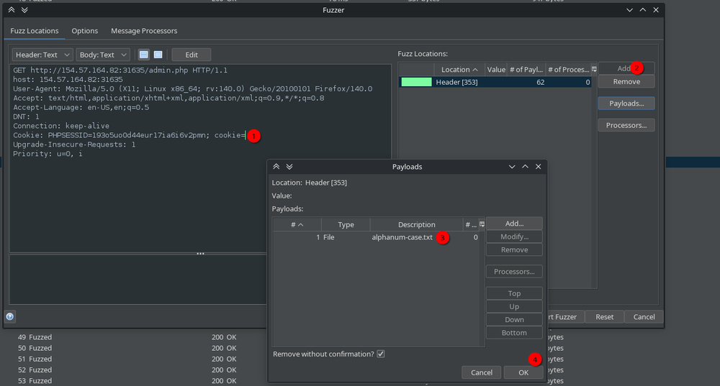Click green highlight swatch for Header [353]
The height and width of the screenshot is (386, 720).
(x=416, y=82)
